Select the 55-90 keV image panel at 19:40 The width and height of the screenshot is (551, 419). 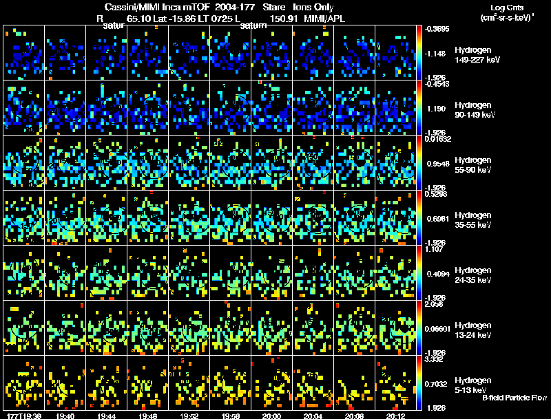pyautogui.click(x=65, y=163)
